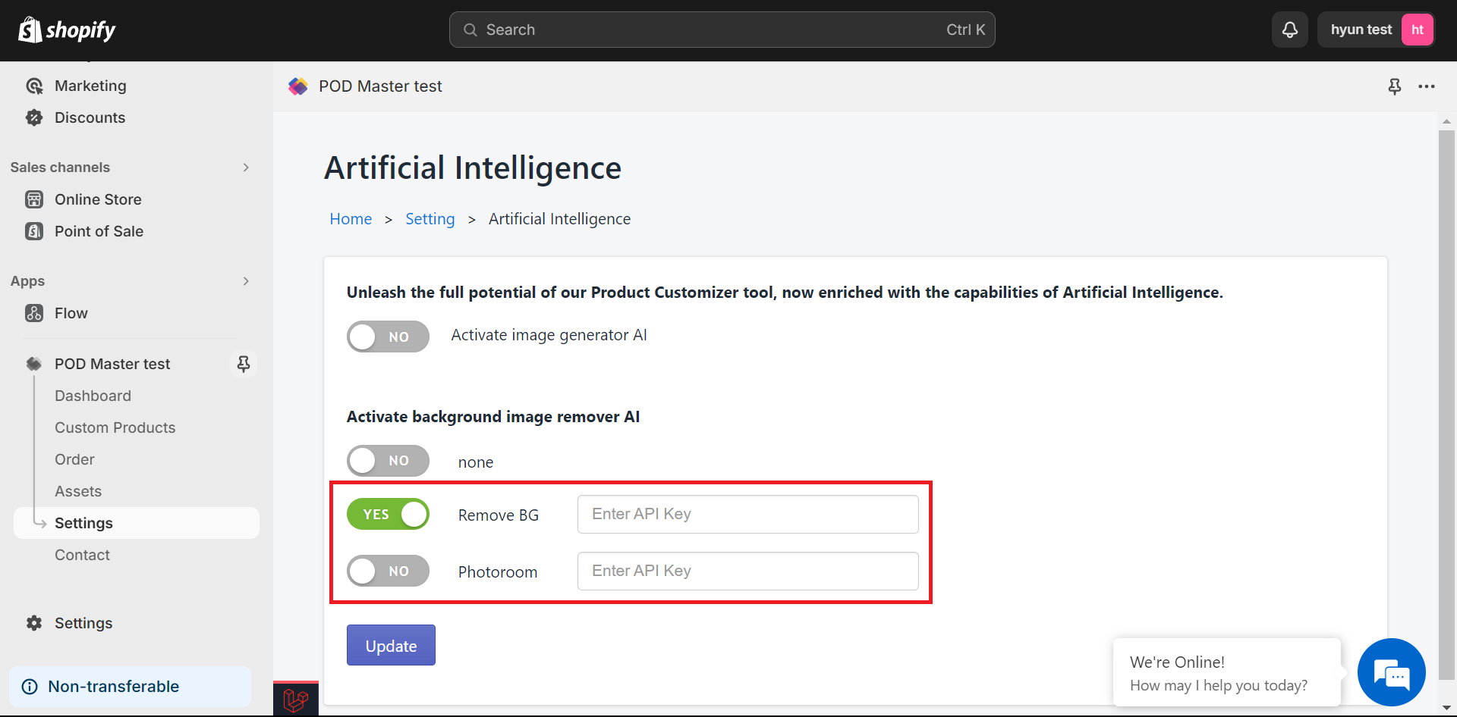Open POD Master Dashboard

click(93, 396)
